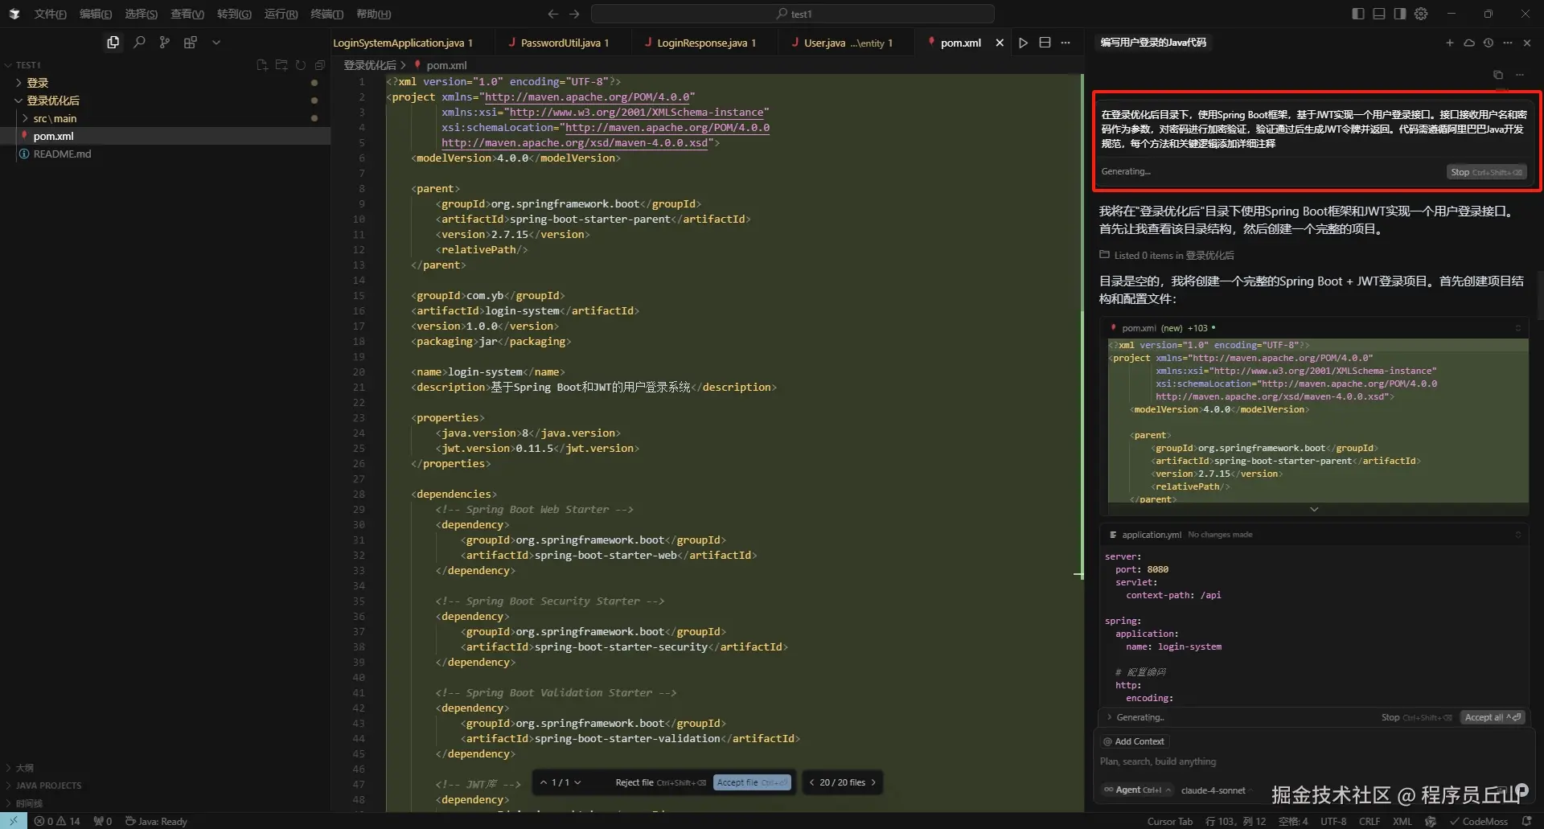1544x829 pixels.
Task: Open the cloud agents icon
Action: click(1469, 43)
